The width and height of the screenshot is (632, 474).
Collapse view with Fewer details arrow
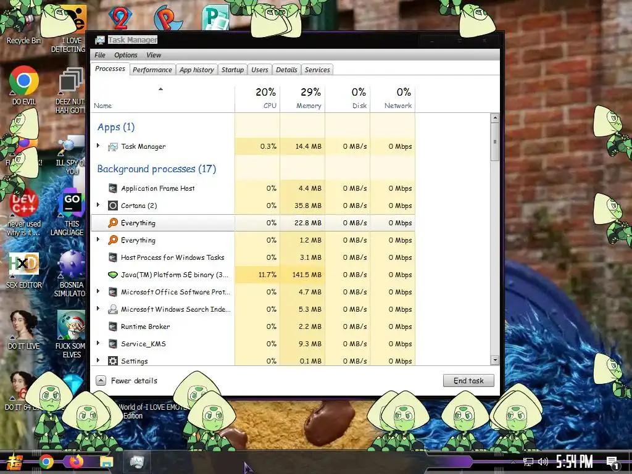click(101, 380)
